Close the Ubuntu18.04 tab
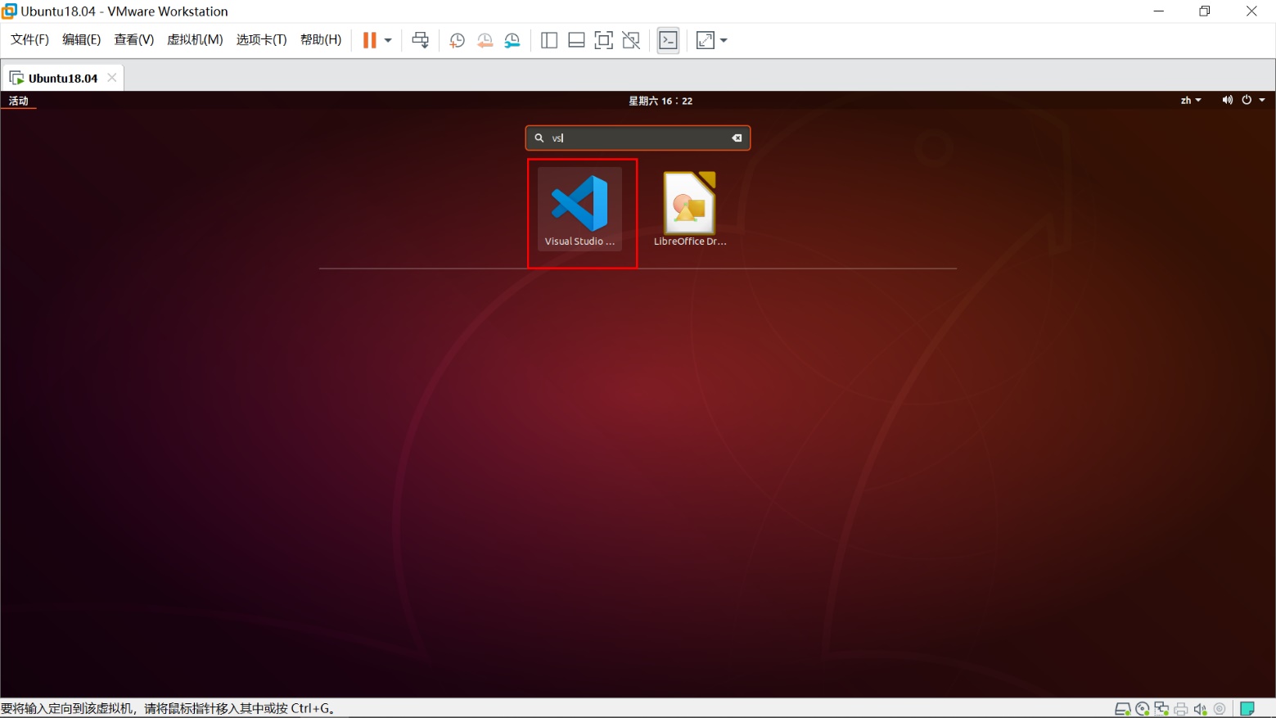 [112, 78]
